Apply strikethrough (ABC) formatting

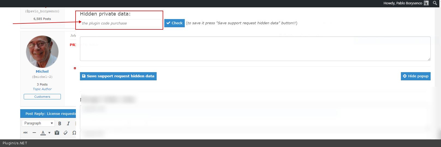coord(25,133)
